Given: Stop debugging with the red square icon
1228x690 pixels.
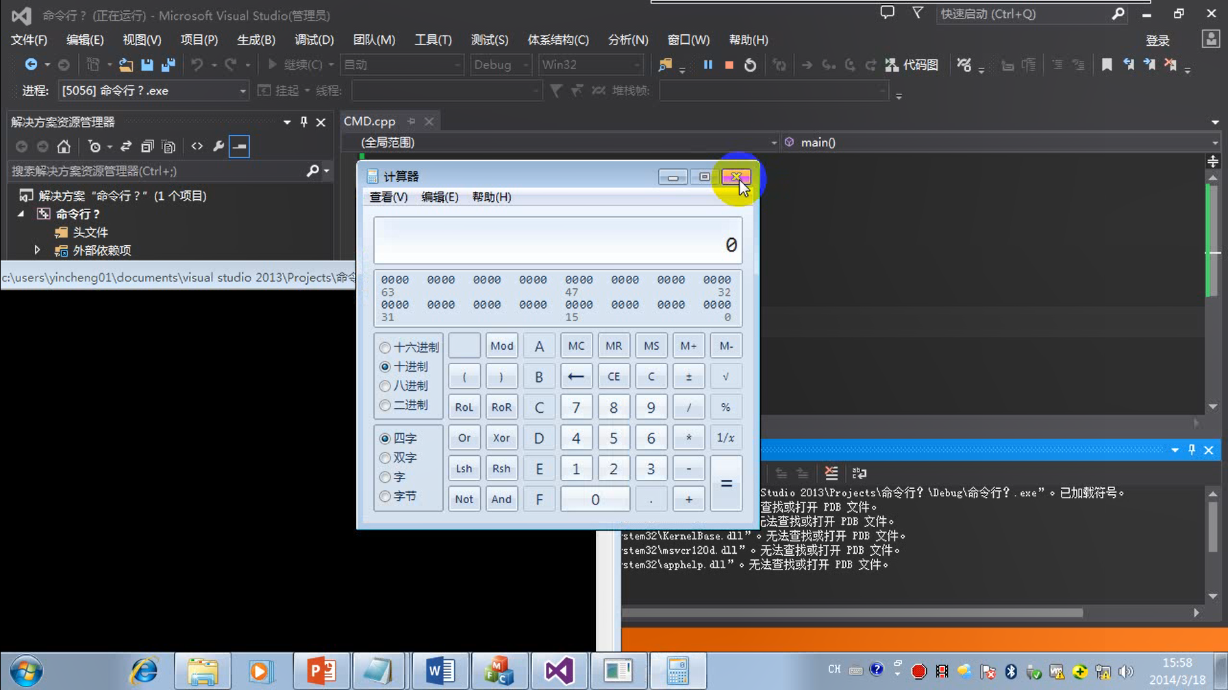Looking at the screenshot, I should click(729, 64).
